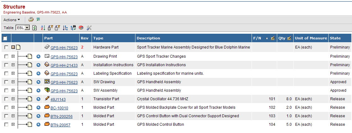Click the printer icon in the toolbar

pyautogui.click(x=31, y=20)
